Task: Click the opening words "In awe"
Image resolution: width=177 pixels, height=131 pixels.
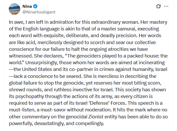Action: tap(16, 22)
